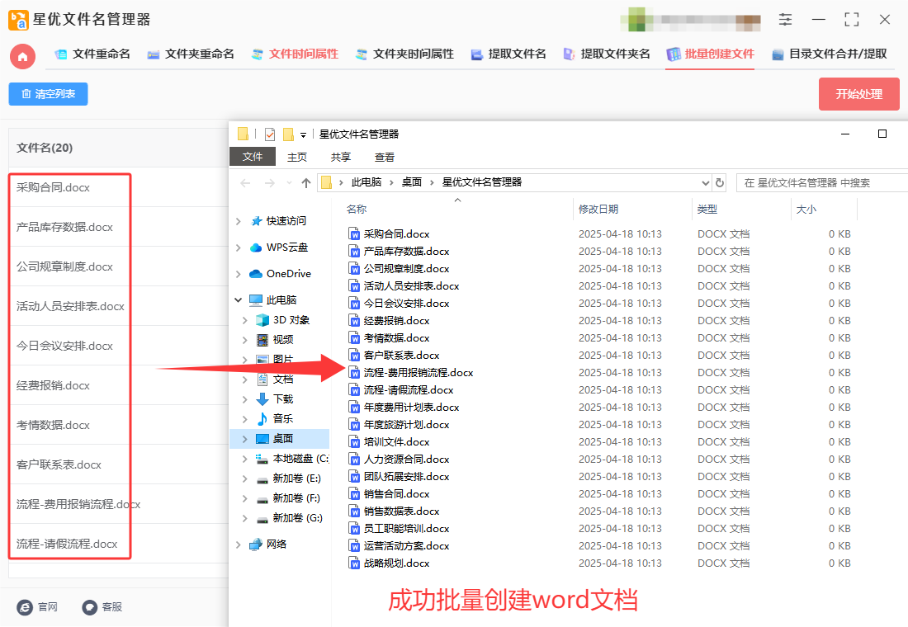Sort files by 大小 column header
The width and height of the screenshot is (908, 627).
[806, 209]
